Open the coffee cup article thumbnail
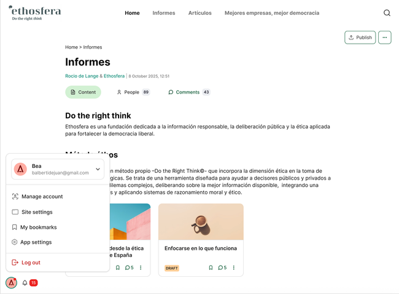Viewport: 399px width, 294px height. pos(201,222)
